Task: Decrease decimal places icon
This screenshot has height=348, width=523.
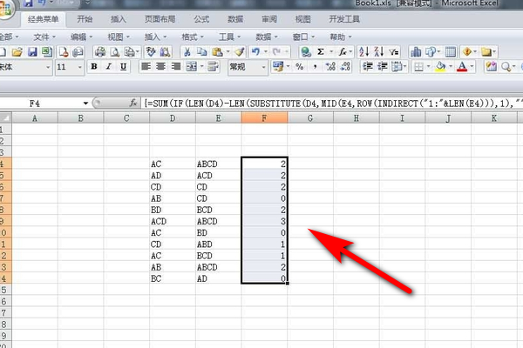Action: coord(345,67)
